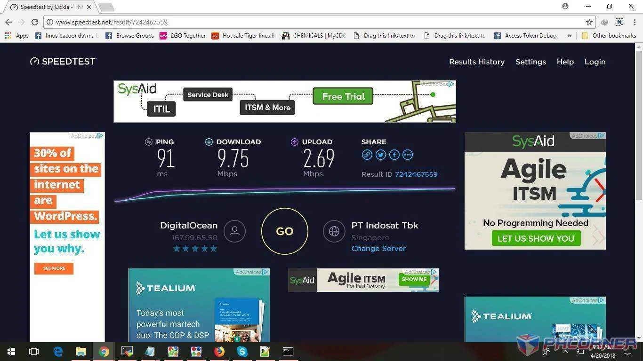Go back with the browser back arrow

[x=8, y=22]
